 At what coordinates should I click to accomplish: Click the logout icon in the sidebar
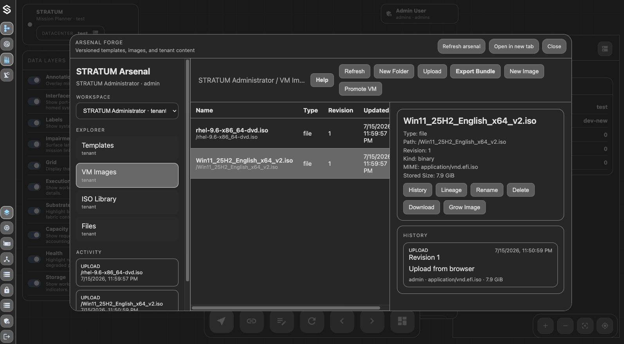(7, 336)
